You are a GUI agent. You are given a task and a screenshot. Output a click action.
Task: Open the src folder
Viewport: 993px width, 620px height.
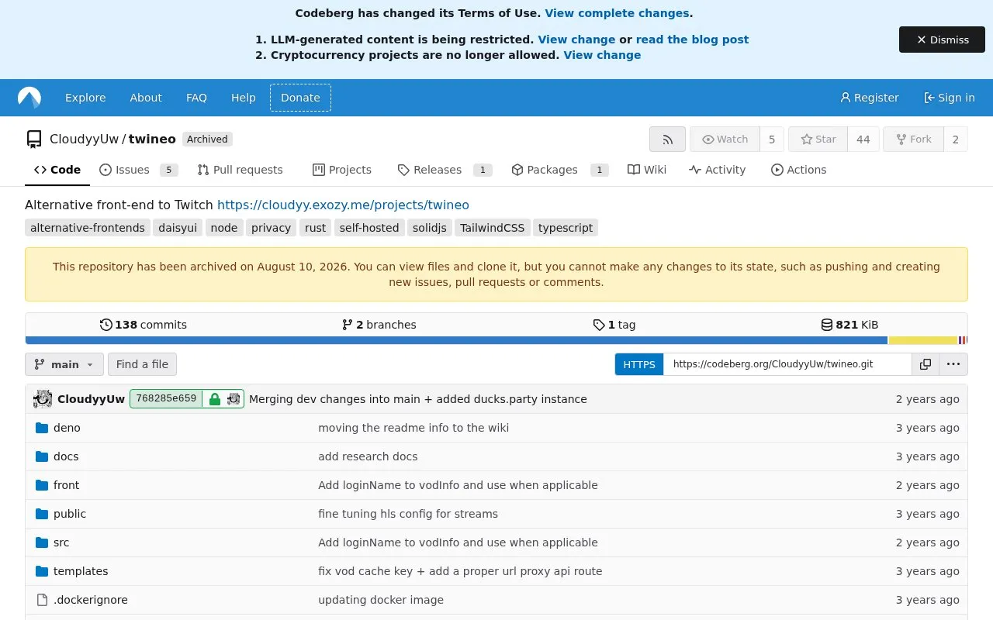[61, 542]
